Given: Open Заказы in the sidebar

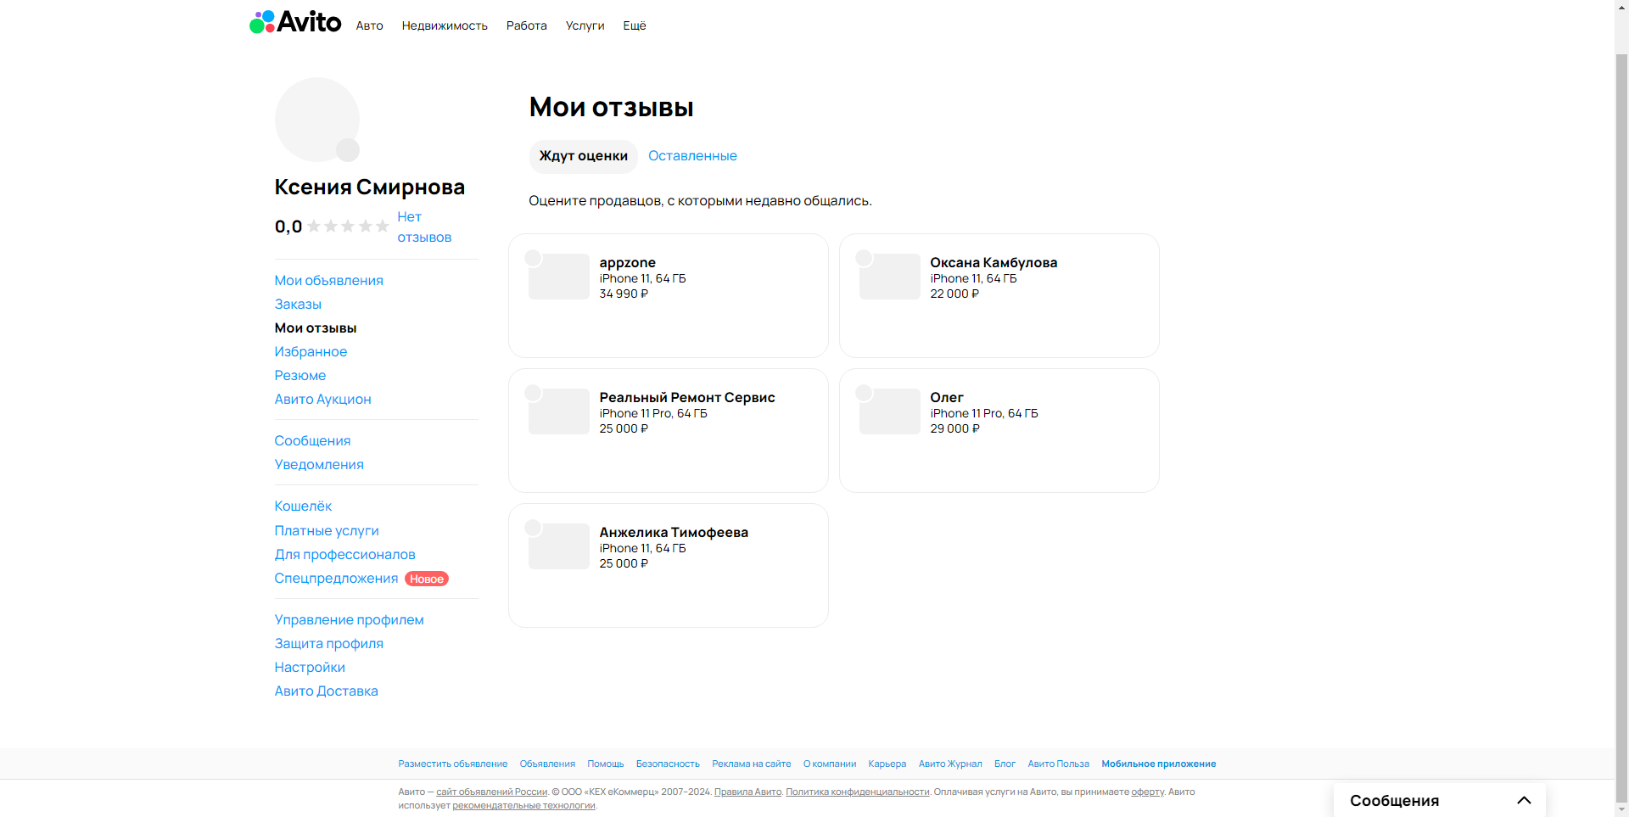Looking at the screenshot, I should pyautogui.click(x=298, y=304).
